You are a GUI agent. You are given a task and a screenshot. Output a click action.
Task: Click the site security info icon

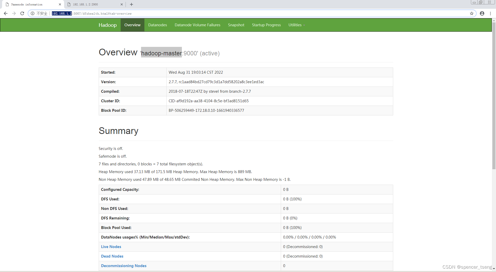click(32, 13)
